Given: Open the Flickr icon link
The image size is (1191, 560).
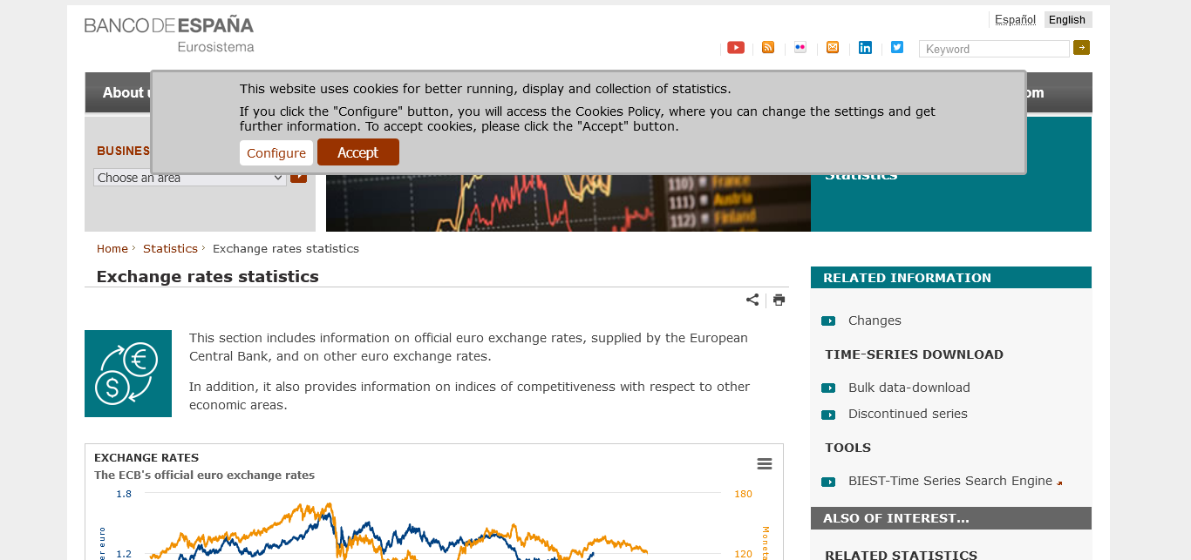Looking at the screenshot, I should [800, 48].
